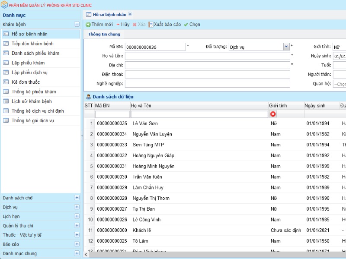
Task: Click the Hủy toolbar button
Action: pyautogui.click(x=123, y=25)
